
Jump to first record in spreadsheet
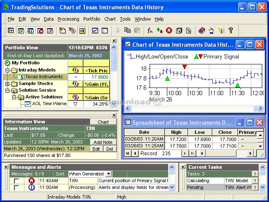coord(127,153)
